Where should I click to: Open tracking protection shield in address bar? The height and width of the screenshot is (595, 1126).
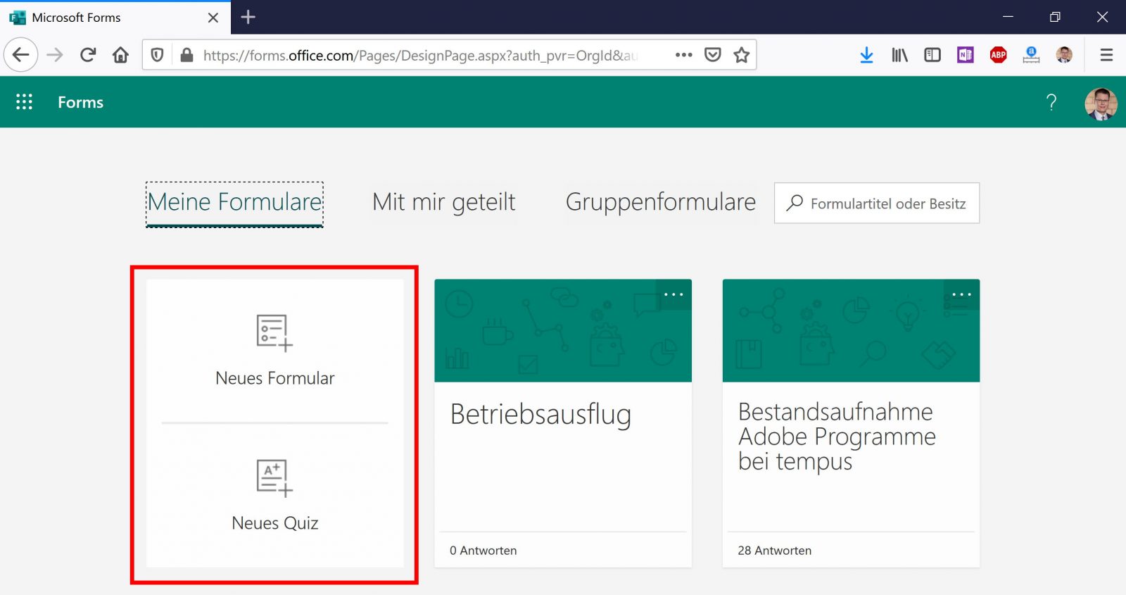[x=158, y=55]
